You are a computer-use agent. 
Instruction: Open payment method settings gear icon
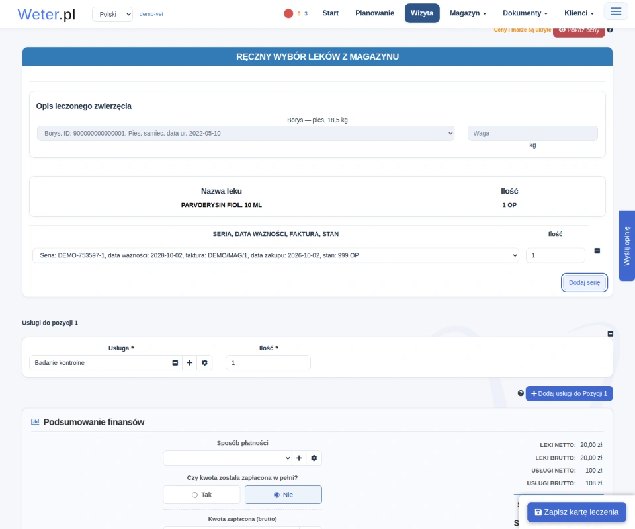pos(314,458)
